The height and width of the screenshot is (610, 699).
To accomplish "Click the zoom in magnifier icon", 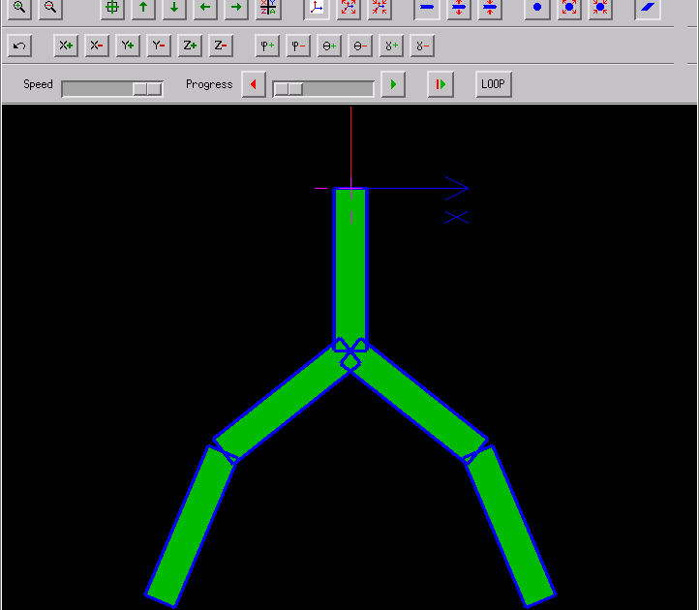I will [x=19, y=8].
